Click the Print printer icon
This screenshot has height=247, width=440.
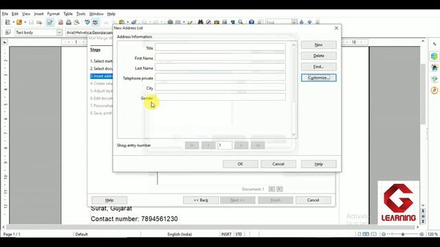(x=69, y=22)
